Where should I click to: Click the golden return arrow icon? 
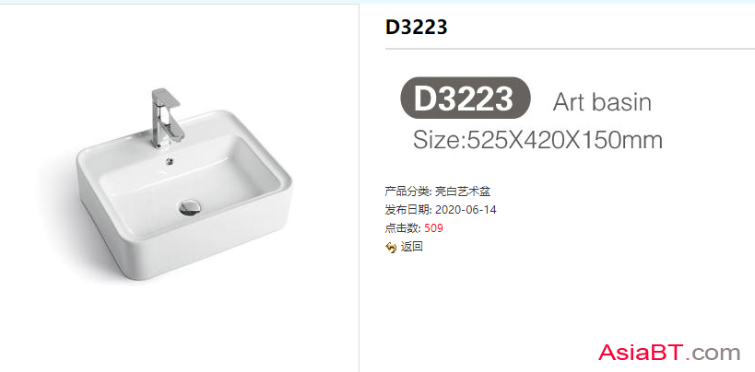[391, 248]
